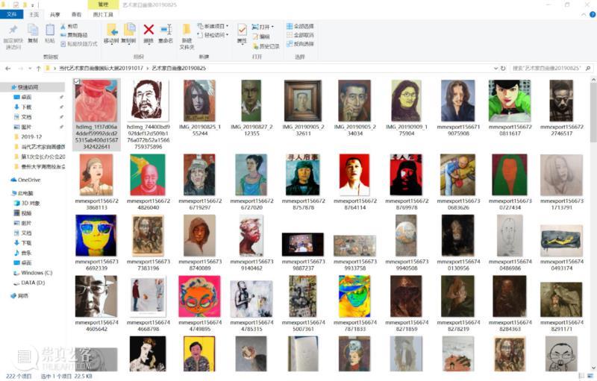Select Windows (C:) drive
The image size is (597, 381).
tap(33, 273)
